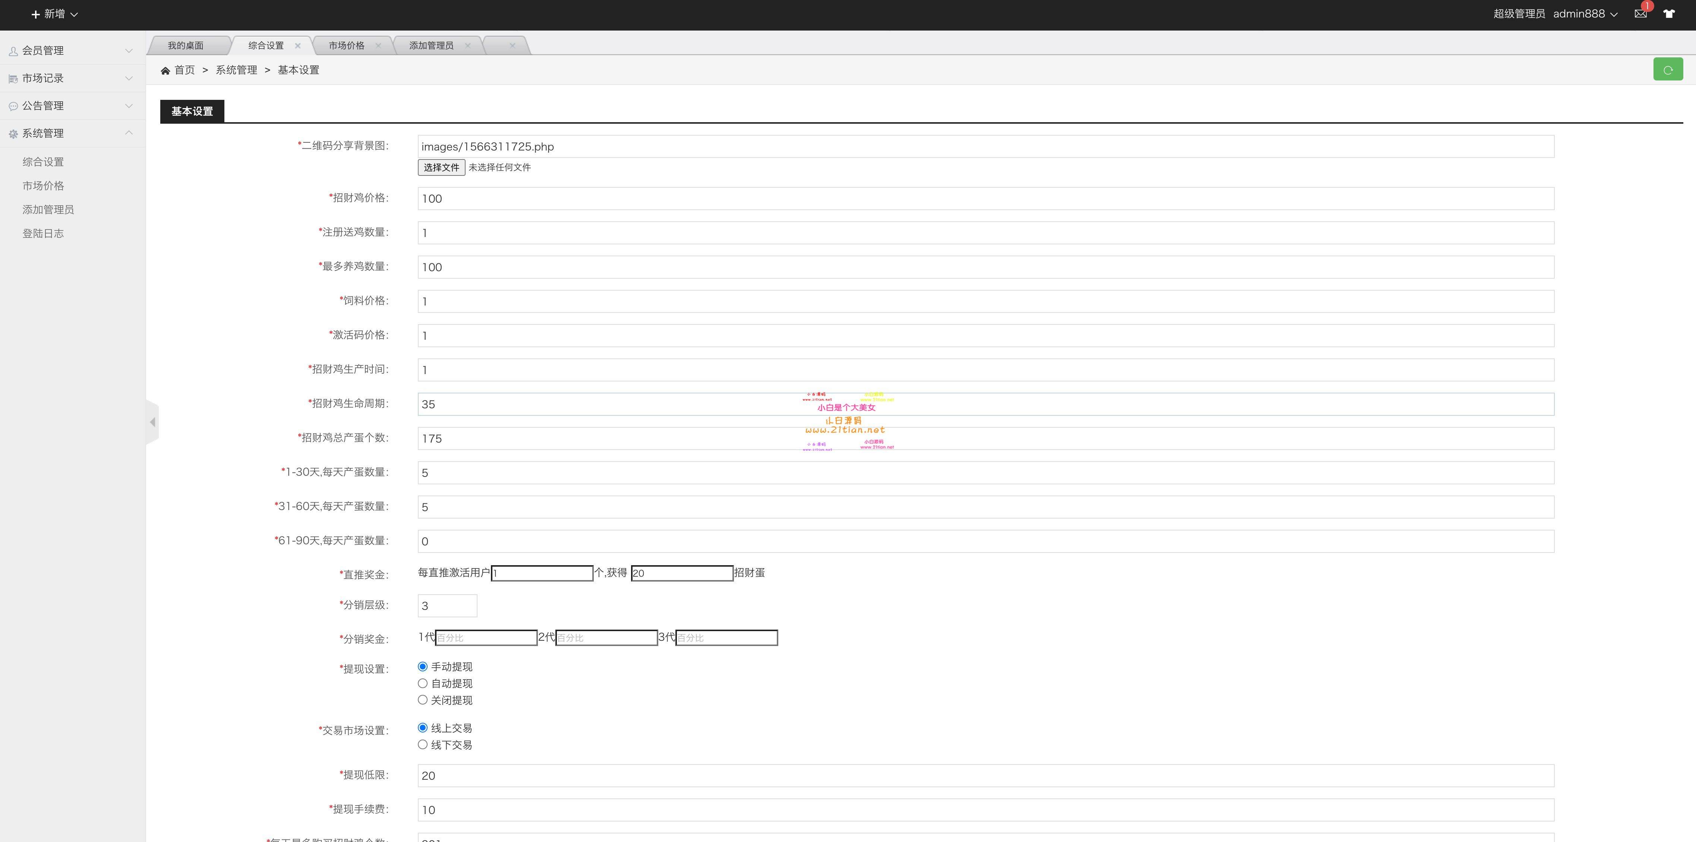Close the 市场价格 tab
The height and width of the screenshot is (842, 1696).
378,45
